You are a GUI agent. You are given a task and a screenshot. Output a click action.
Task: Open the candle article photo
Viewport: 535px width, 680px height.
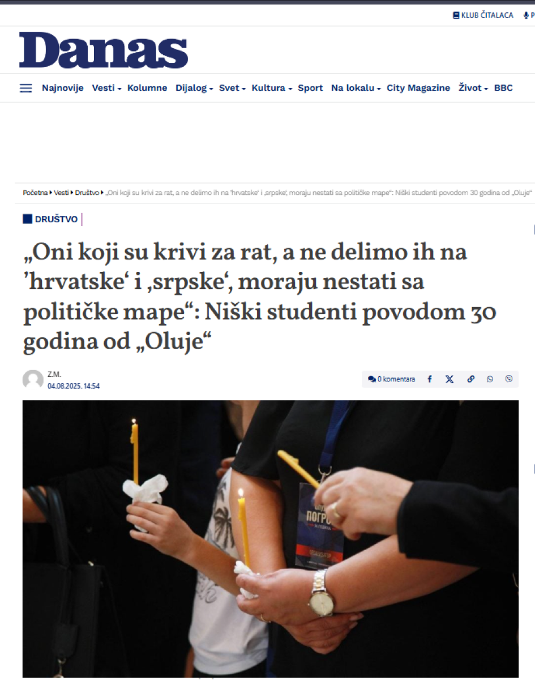(271, 538)
